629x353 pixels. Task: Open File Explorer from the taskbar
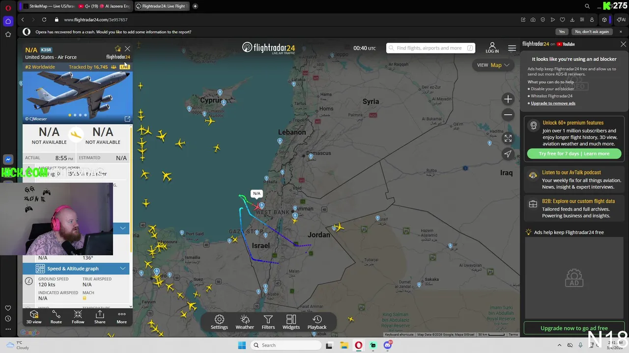(344, 345)
